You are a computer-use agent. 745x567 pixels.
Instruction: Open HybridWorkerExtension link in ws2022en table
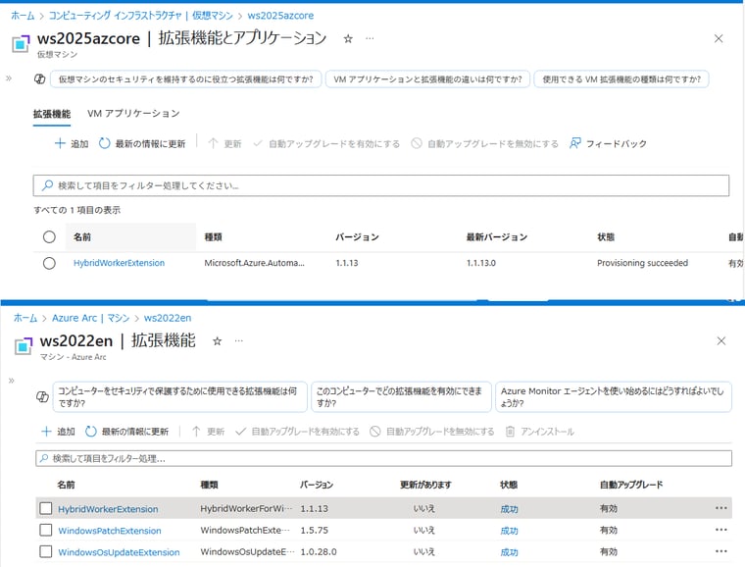(108, 509)
